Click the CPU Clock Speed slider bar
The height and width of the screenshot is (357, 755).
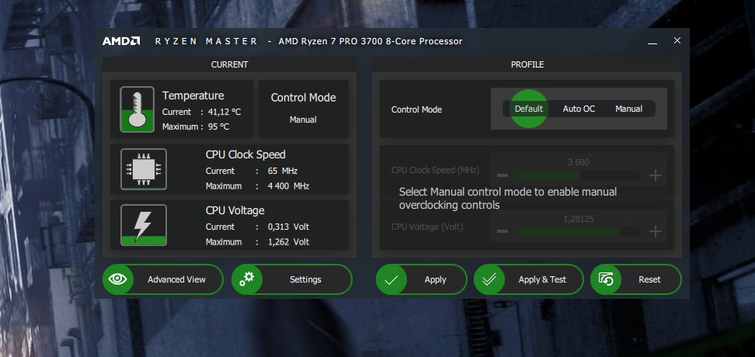(578, 175)
